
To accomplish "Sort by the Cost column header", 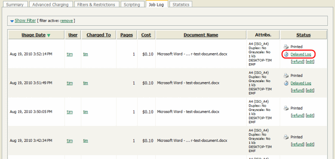I will tap(146, 35).
